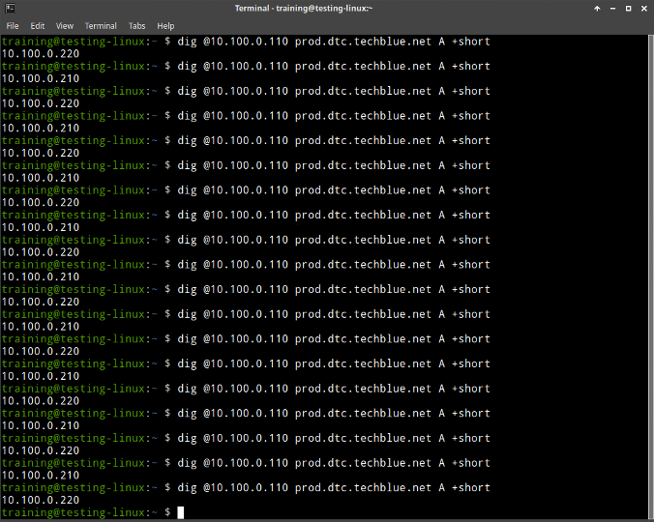Click the first 10.100.0.210 output line
The image size is (654, 522).
pos(41,78)
